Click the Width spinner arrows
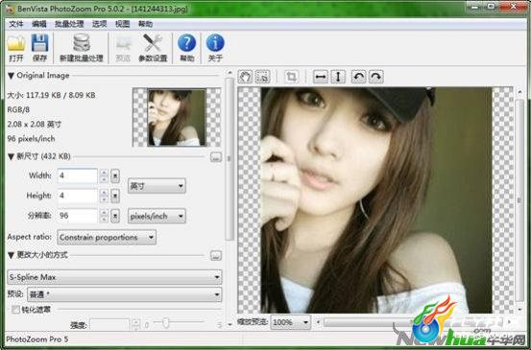This screenshot has width=531, height=350. pos(105,175)
